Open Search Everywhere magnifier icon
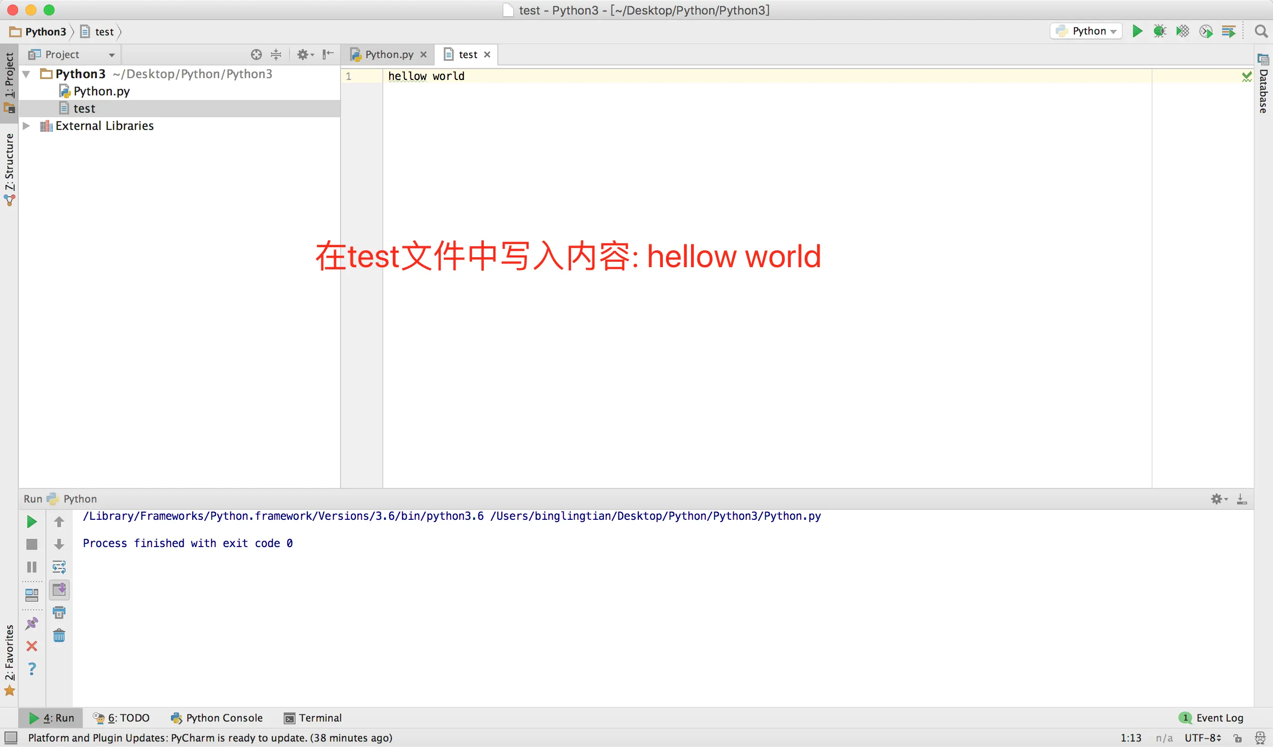This screenshot has height=747, width=1273. pos(1261,31)
